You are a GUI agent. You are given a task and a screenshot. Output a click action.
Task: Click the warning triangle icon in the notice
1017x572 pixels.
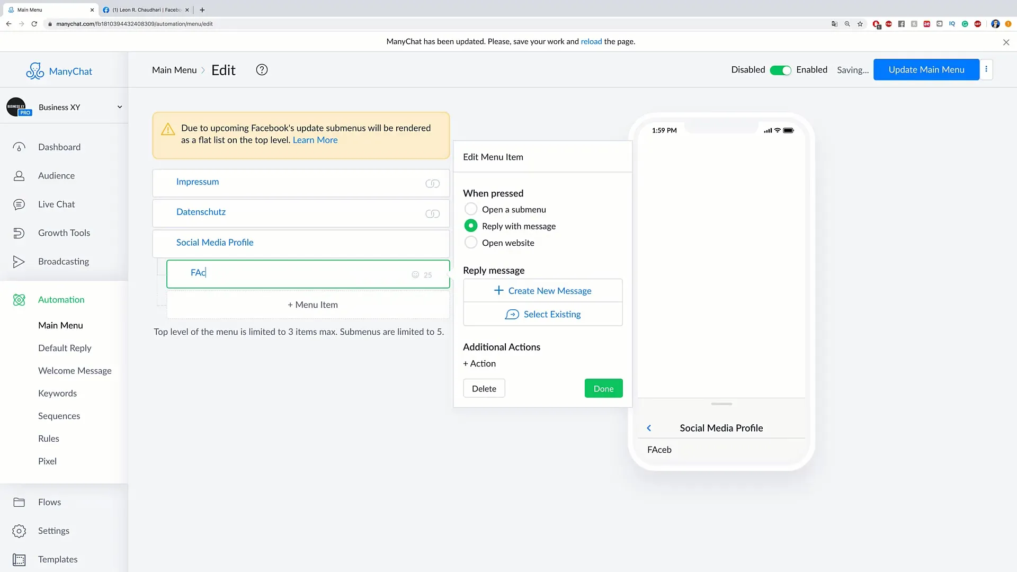168,129
